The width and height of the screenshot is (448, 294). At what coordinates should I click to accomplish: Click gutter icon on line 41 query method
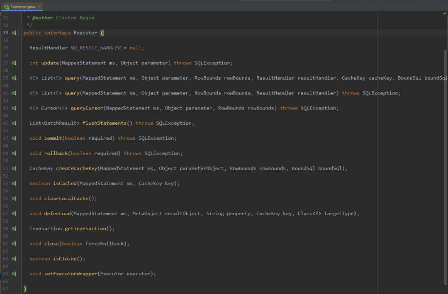(x=14, y=93)
